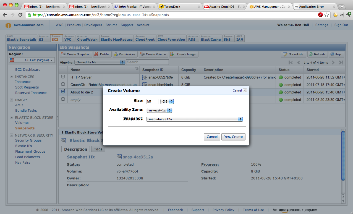Reload the page with the refresh icon

(x=20, y=15)
